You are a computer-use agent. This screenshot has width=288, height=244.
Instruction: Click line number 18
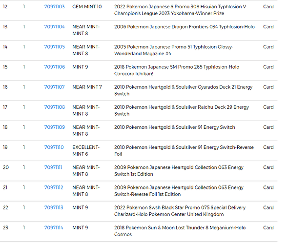[5, 127]
